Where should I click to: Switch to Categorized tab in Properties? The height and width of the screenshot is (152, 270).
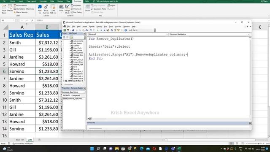tap(76, 95)
